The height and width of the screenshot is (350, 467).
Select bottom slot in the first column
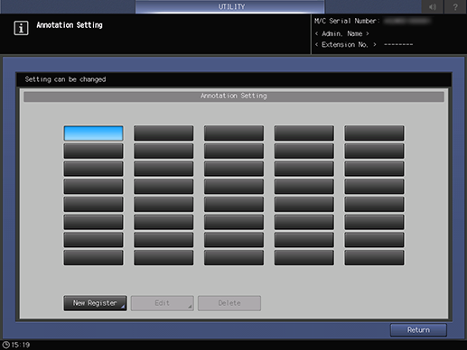(x=93, y=258)
